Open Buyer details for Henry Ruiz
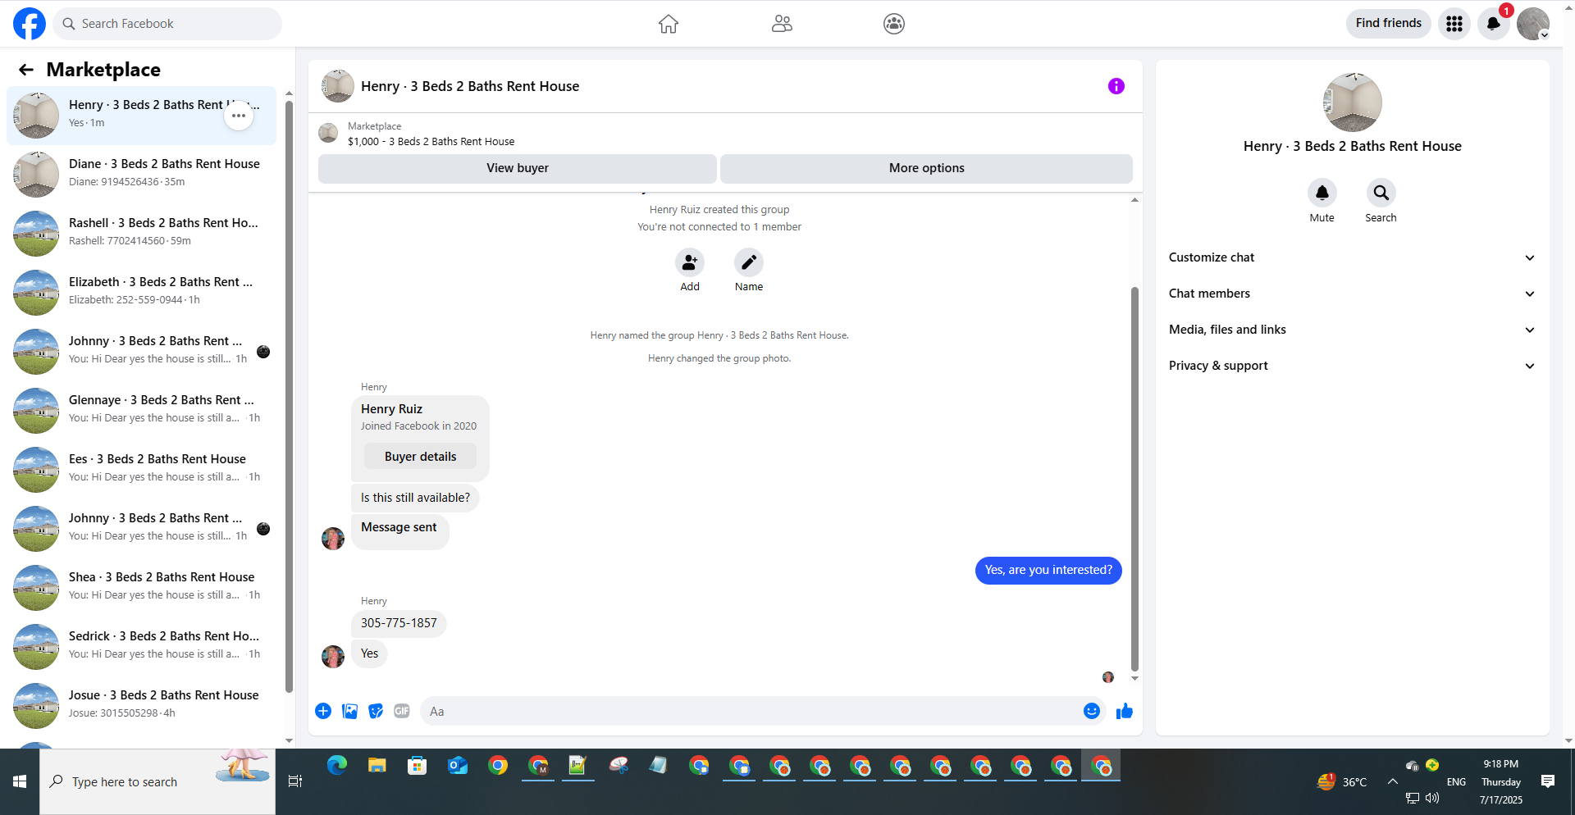1575x815 pixels. coord(421,457)
